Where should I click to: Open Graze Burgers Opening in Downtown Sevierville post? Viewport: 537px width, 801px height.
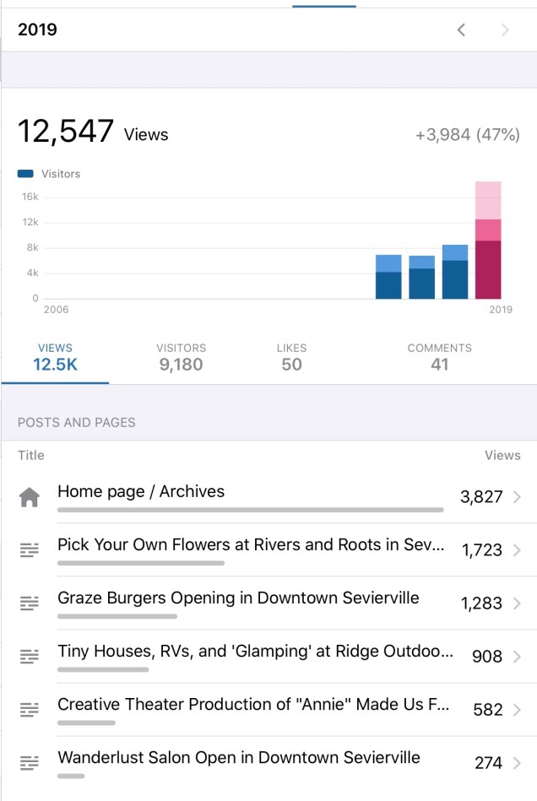(x=238, y=598)
